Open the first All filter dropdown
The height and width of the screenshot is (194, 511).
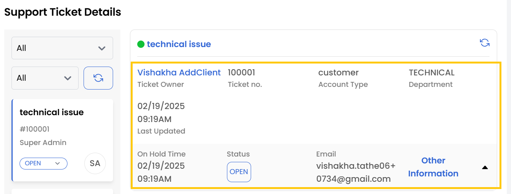62,48
